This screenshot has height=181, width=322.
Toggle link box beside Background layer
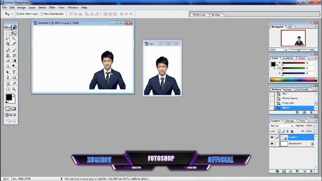click(x=277, y=144)
